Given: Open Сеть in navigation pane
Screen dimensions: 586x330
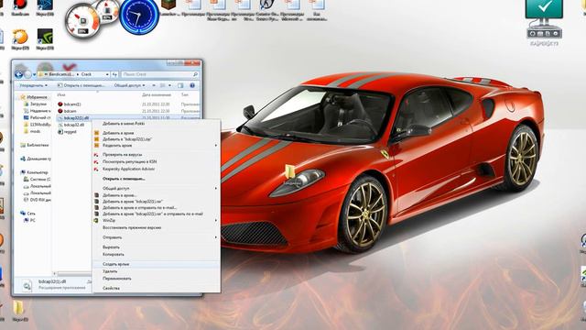Looking at the screenshot, I should coord(28,214).
